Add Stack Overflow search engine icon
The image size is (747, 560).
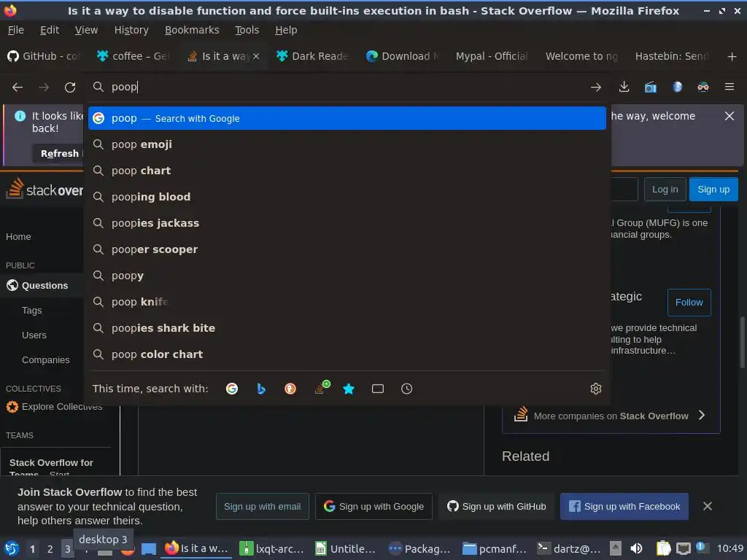[321, 388]
